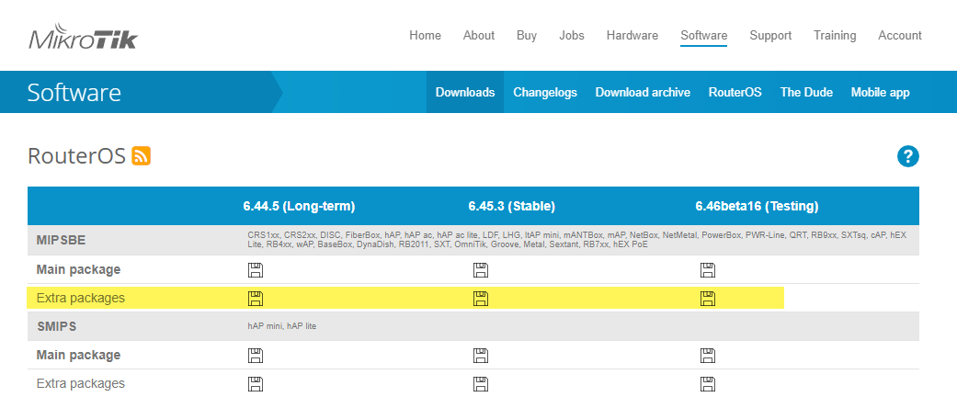
Task: Download MIPSBE Extra packages 6.44.5 Long-term
Action: 256,298
